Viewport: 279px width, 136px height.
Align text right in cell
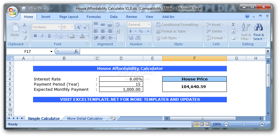point(109,31)
